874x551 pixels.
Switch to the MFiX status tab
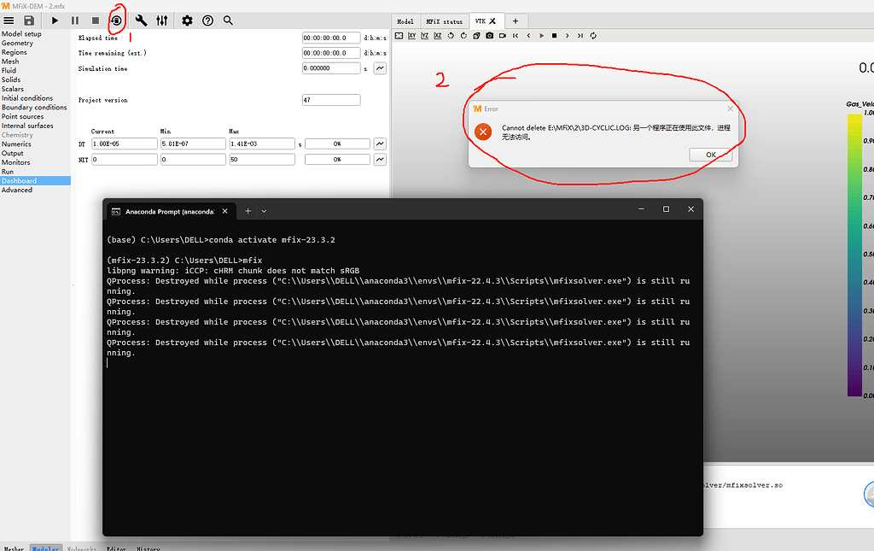[444, 21]
